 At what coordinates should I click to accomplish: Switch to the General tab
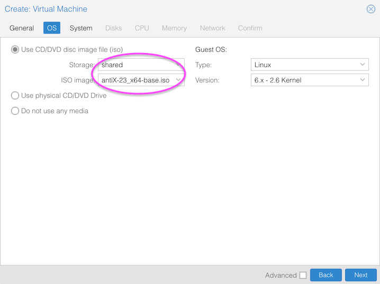[x=22, y=28]
